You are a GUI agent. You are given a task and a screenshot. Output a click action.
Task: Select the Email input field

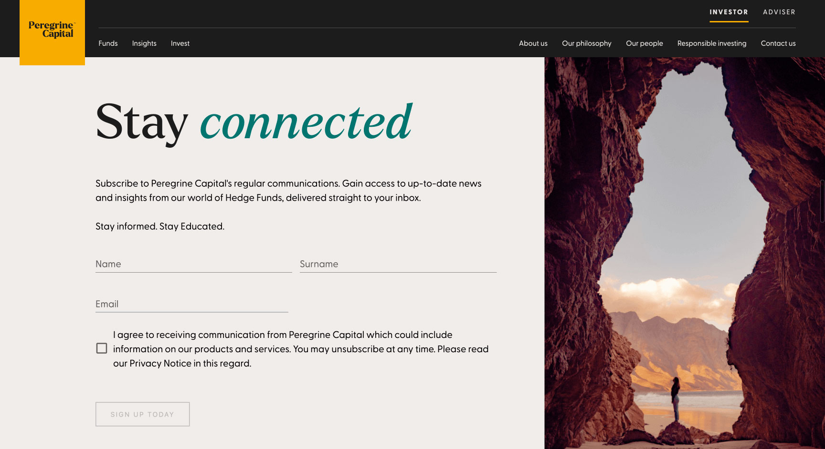[191, 304]
